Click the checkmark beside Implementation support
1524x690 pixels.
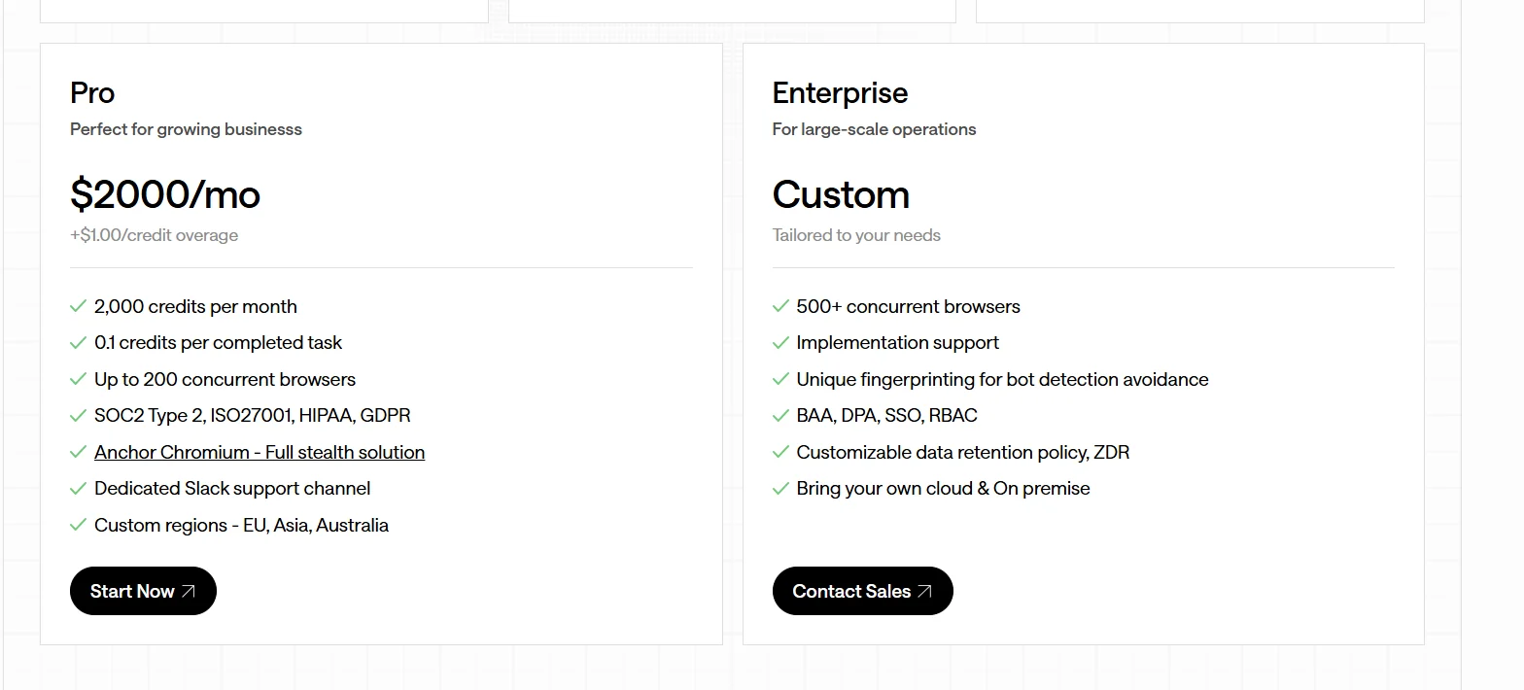(x=780, y=342)
